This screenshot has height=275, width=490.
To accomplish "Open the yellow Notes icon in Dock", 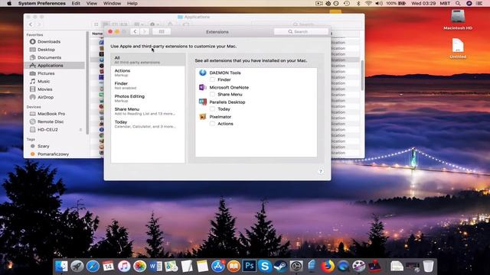I will coord(202,267).
